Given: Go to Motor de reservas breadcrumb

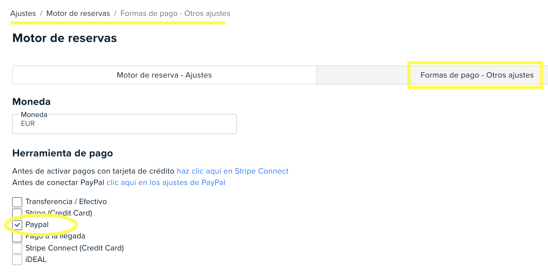Looking at the screenshot, I should pyautogui.click(x=78, y=13).
